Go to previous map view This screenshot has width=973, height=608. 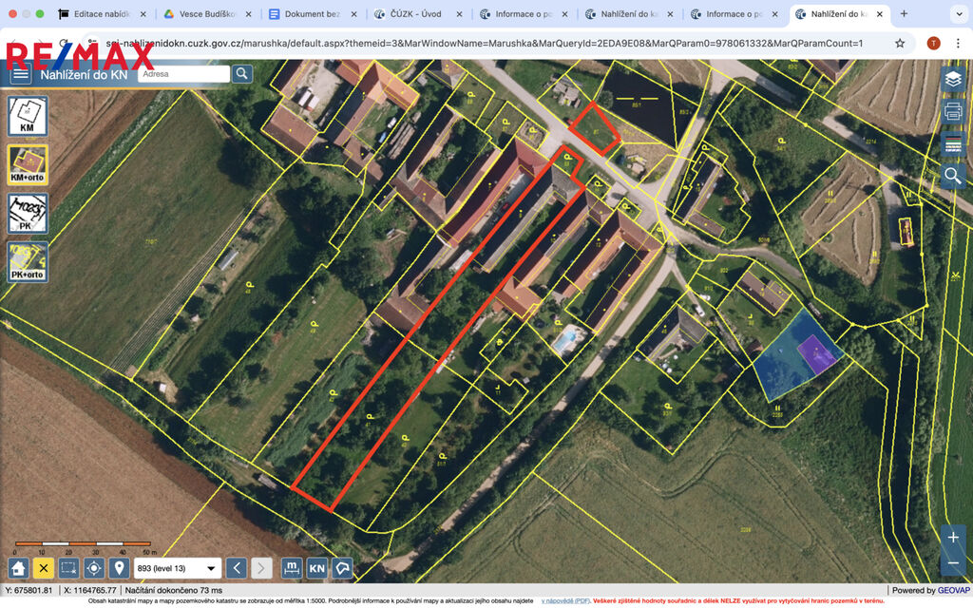pos(237,568)
